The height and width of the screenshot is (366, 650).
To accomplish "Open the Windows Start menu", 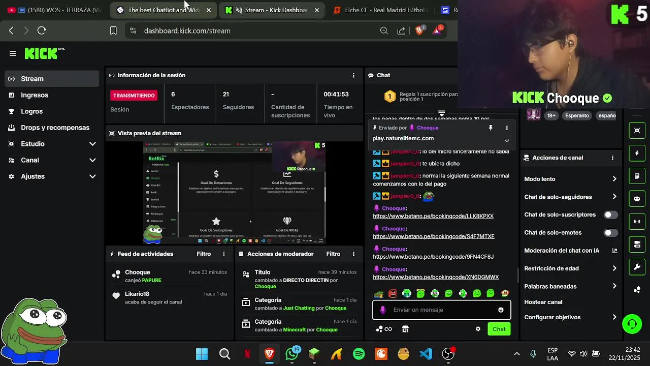I will [202, 354].
